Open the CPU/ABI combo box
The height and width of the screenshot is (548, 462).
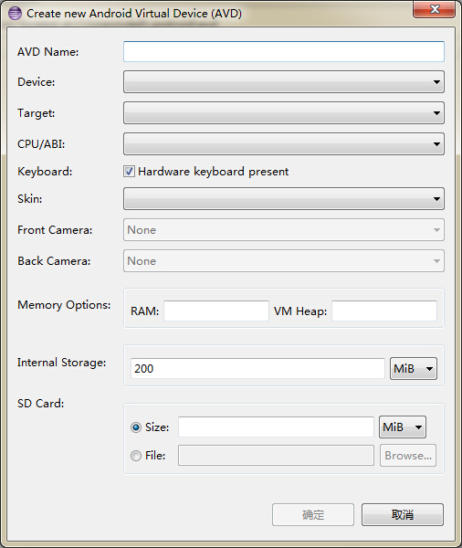pyautogui.click(x=284, y=143)
